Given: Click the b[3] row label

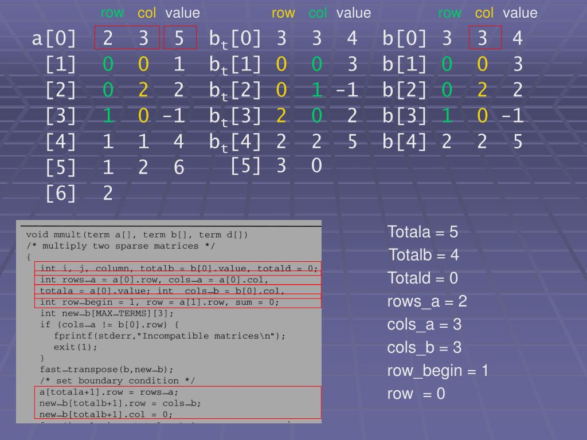Looking at the screenshot, I should click(404, 116).
